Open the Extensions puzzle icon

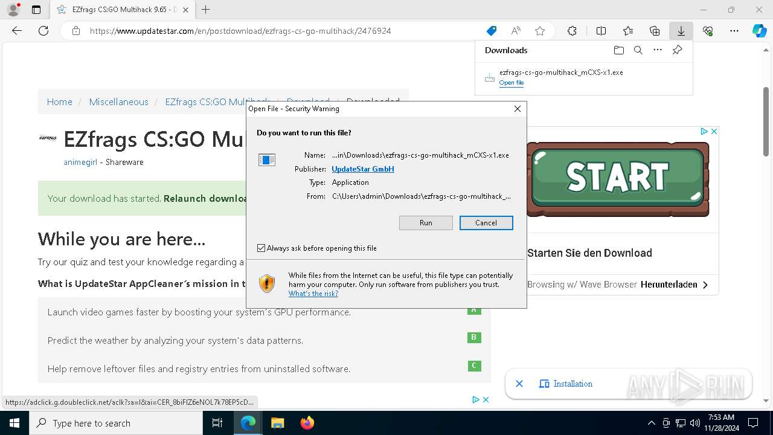tap(572, 31)
